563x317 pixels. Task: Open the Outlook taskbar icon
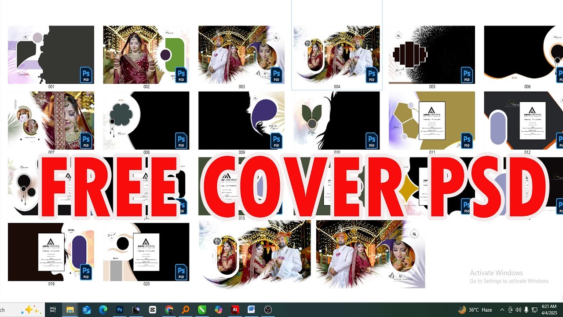87,310
